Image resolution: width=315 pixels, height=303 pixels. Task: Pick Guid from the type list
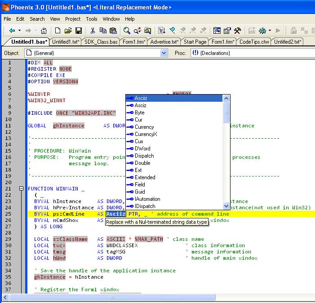tap(174, 192)
